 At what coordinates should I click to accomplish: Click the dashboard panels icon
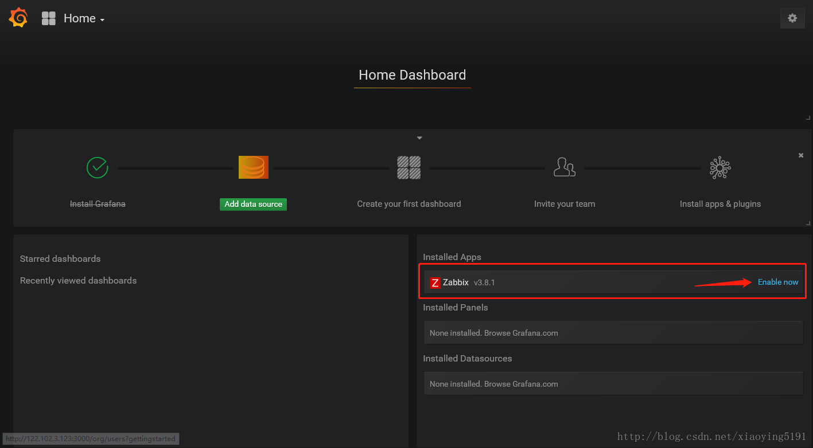click(409, 167)
